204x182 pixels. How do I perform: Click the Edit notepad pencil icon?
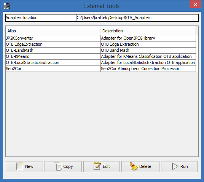coord(97,166)
